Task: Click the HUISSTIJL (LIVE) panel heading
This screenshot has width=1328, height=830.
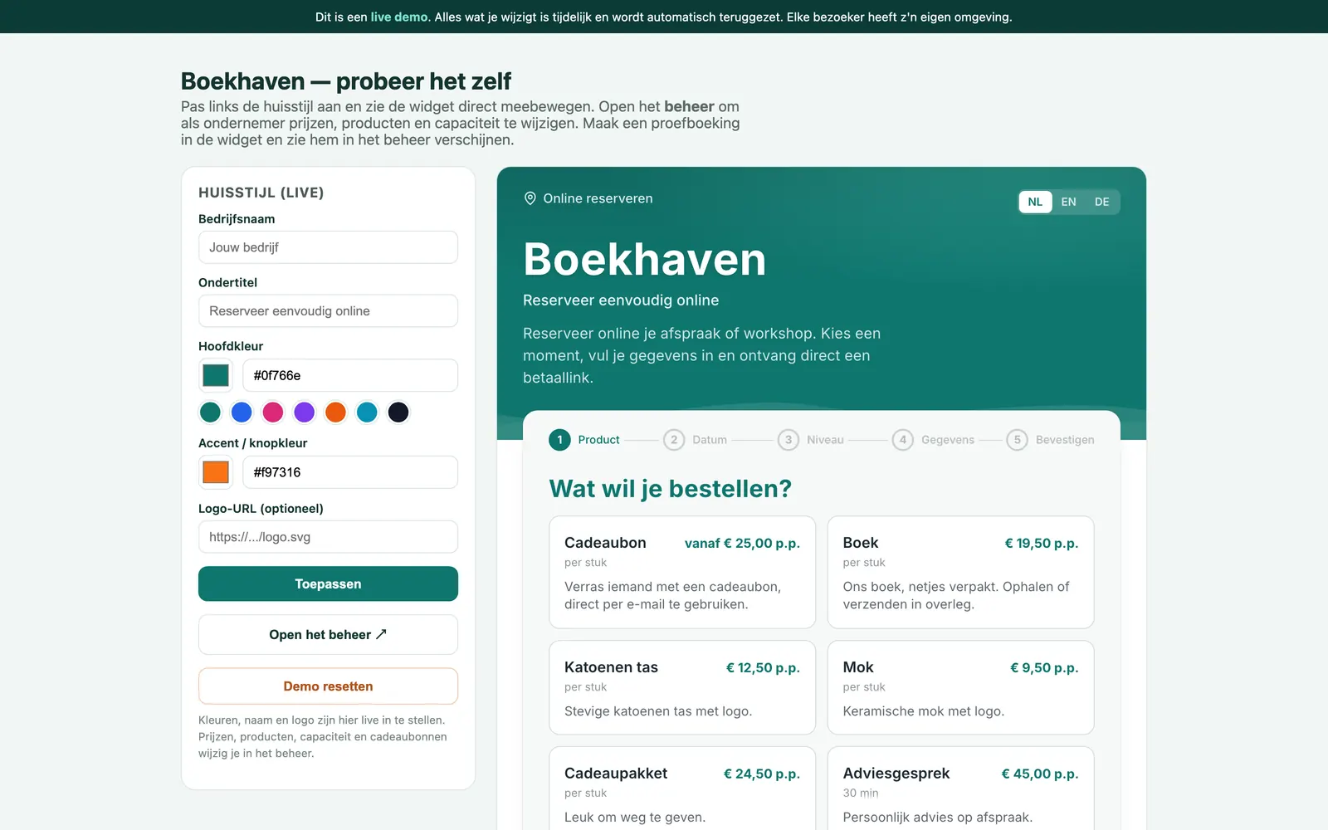Action: pyautogui.click(x=261, y=193)
